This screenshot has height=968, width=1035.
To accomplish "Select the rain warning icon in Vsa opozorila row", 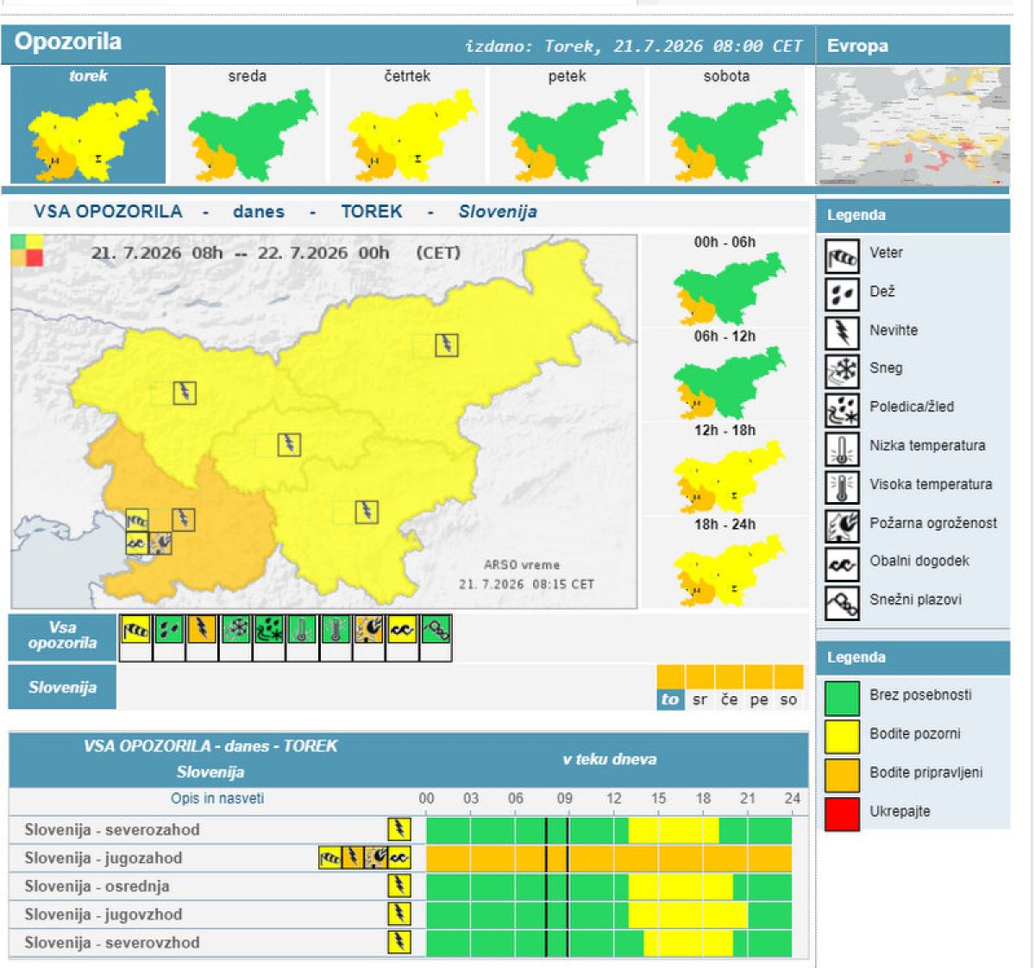I will (169, 630).
